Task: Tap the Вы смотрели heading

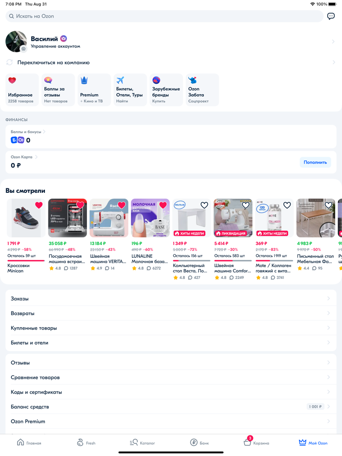Action: [25, 191]
